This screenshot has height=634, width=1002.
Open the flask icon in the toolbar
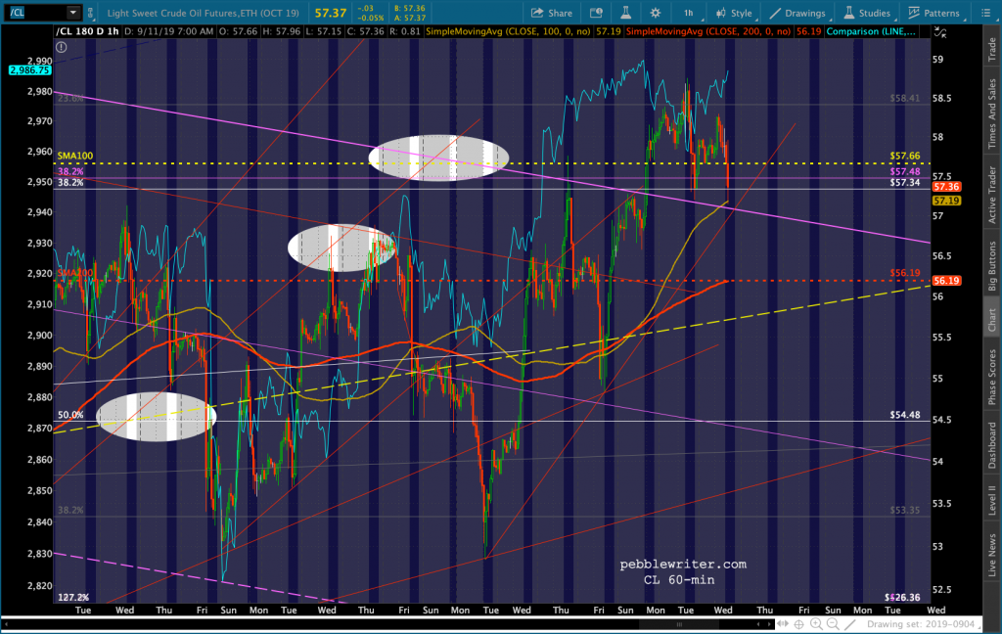tap(625, 13)
